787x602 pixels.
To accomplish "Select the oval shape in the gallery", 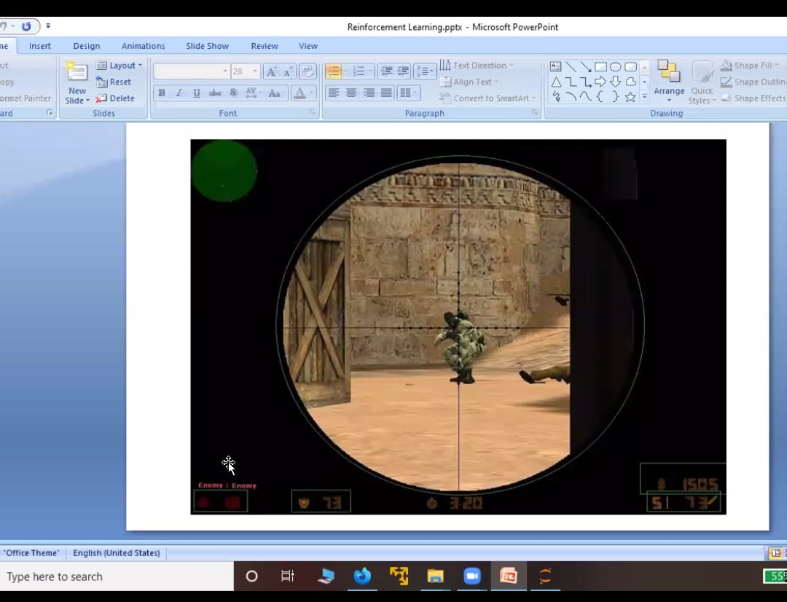I will tap(615, 67).
